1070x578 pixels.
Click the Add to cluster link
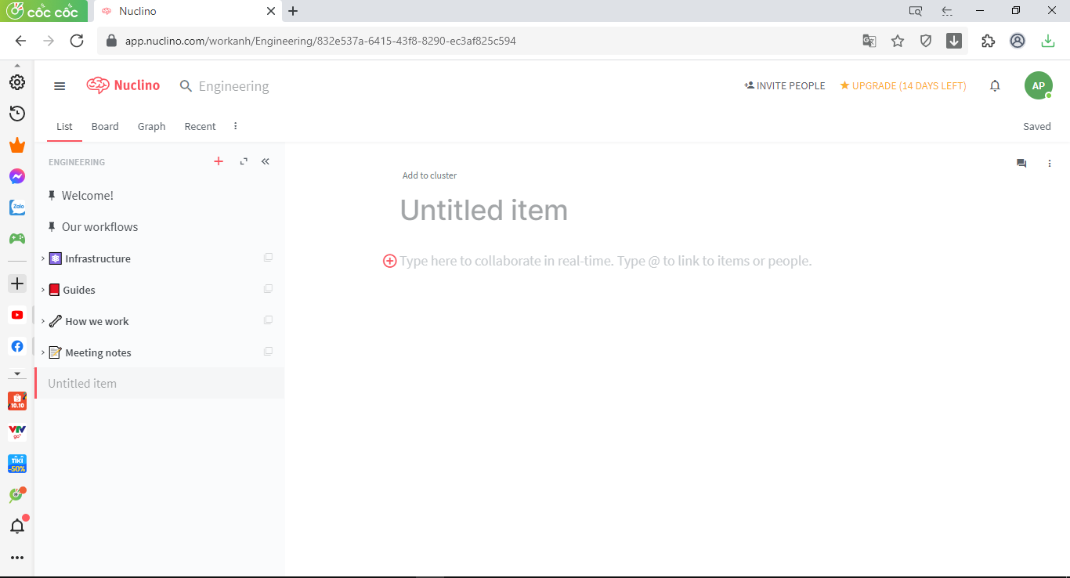[x=429, y=175]
